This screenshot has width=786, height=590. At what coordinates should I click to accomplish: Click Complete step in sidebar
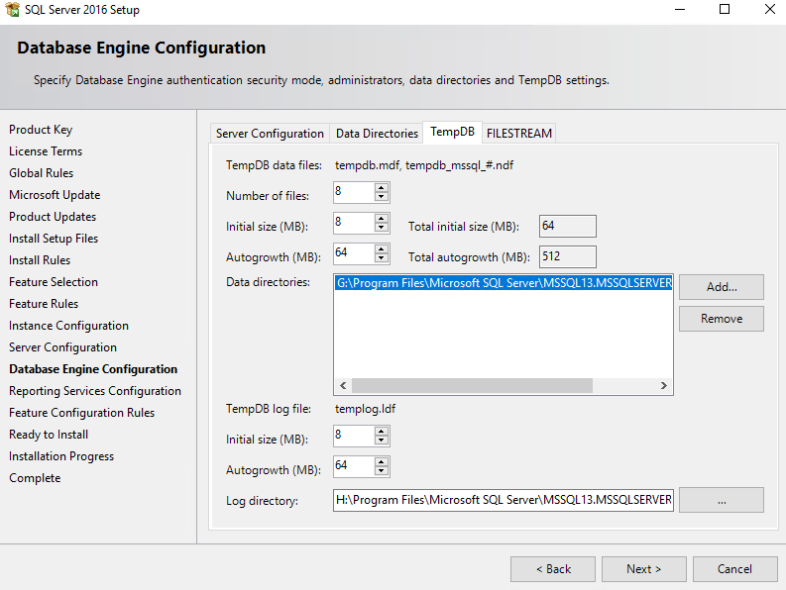point(35,478)
